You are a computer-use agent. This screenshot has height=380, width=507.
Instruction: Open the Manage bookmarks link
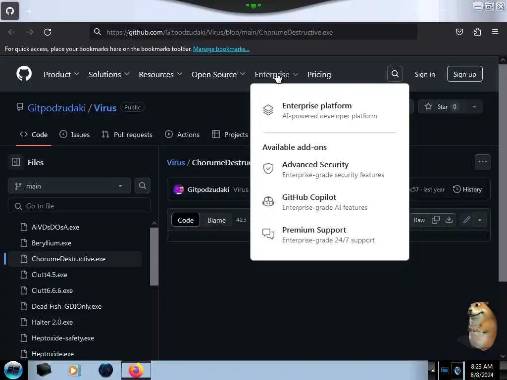click(x=221, y=49)
